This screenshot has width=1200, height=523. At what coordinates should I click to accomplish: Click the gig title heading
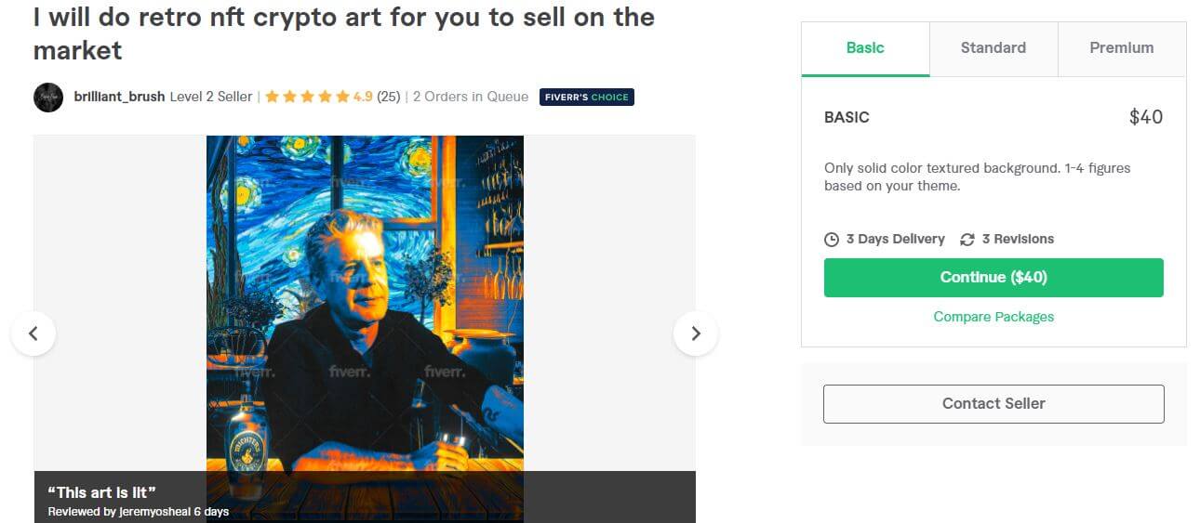tap(344, 33)
